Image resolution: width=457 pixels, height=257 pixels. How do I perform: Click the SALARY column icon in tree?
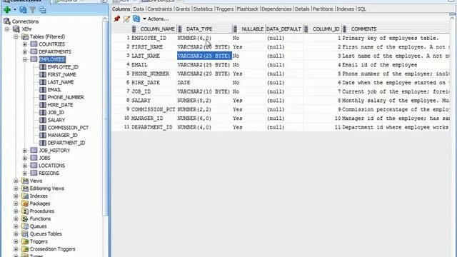click(43, 120)
